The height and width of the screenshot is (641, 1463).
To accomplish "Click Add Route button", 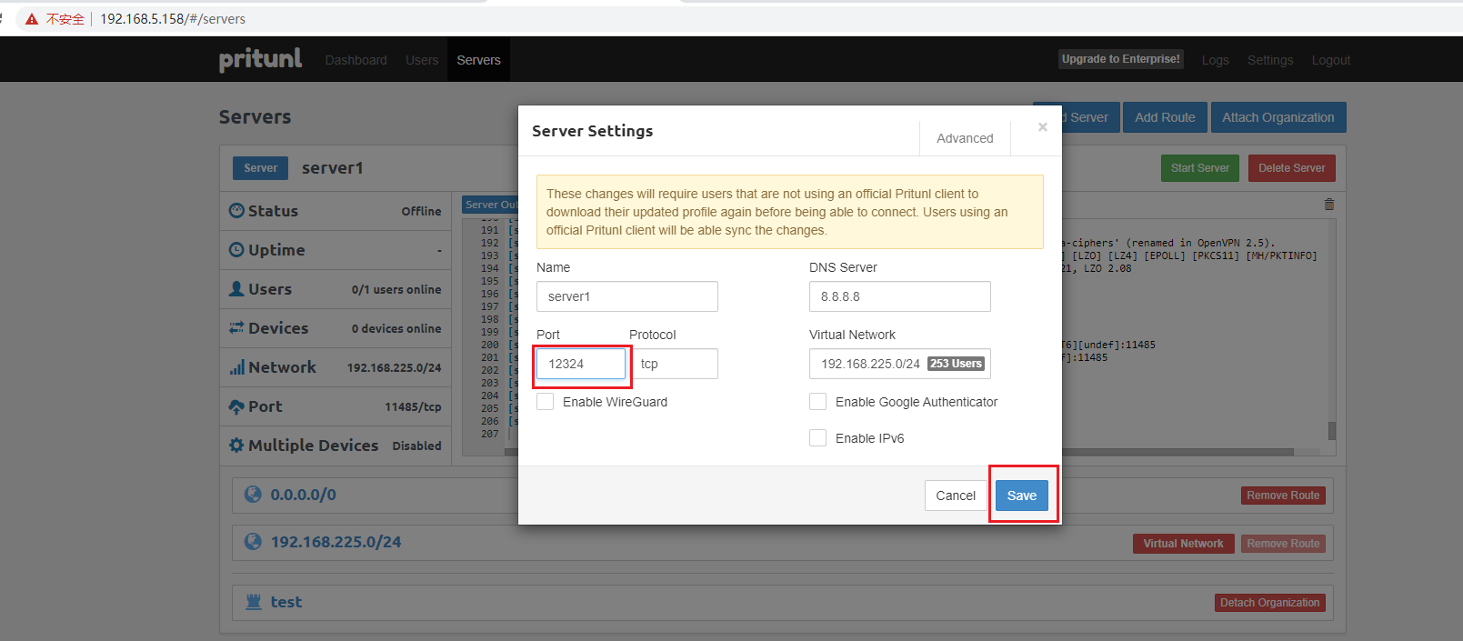I will tap(1165, 117).
